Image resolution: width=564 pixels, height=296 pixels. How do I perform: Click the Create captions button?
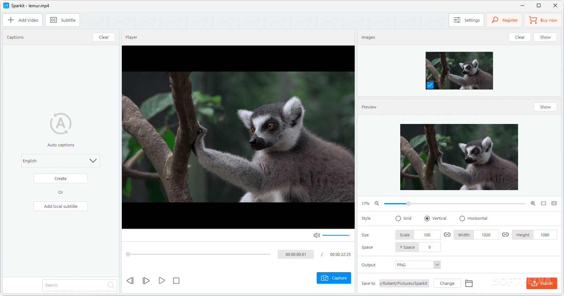[x=61, y=179]
